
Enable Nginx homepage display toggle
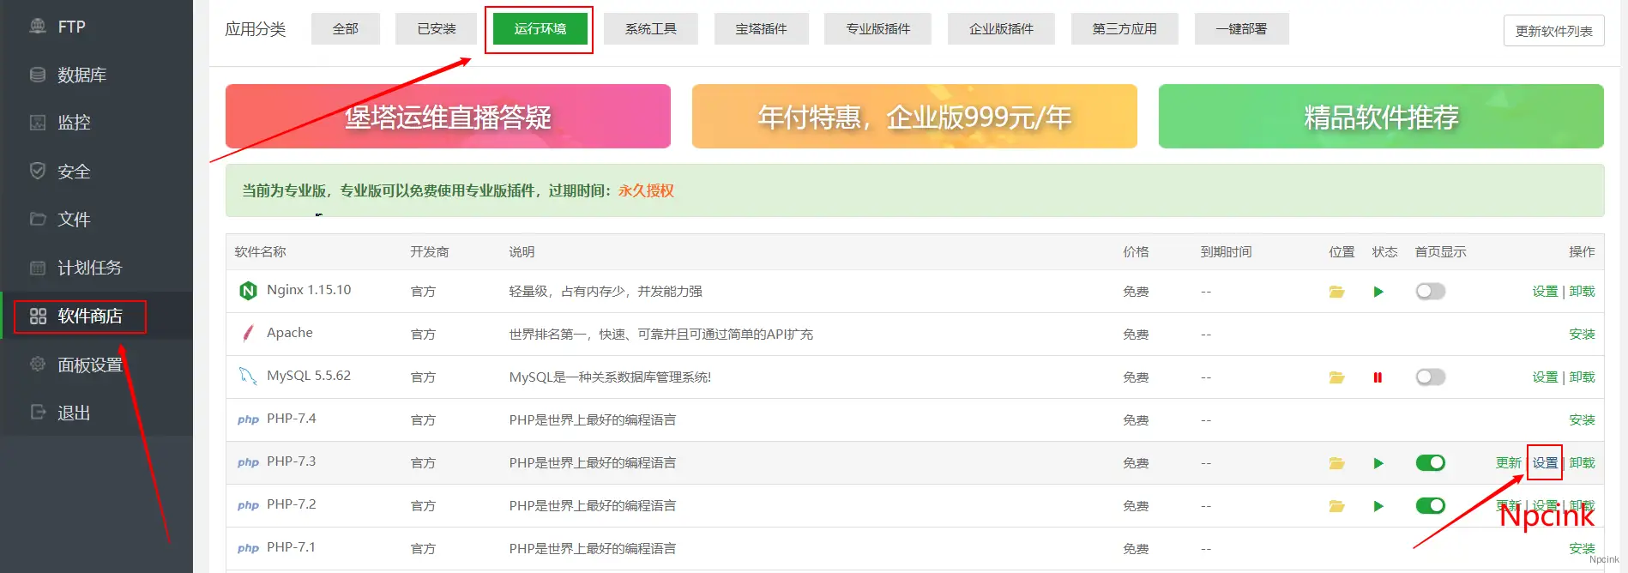tap(1431, 292)
